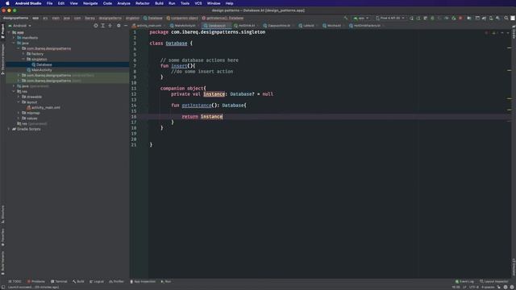Open the Resource Manager side tab
The width and height of the screenshot is (516, 290).
pos(2,59)
